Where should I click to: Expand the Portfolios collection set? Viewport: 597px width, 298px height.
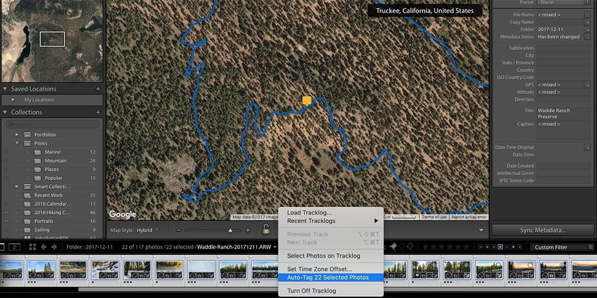click(16, 135)
